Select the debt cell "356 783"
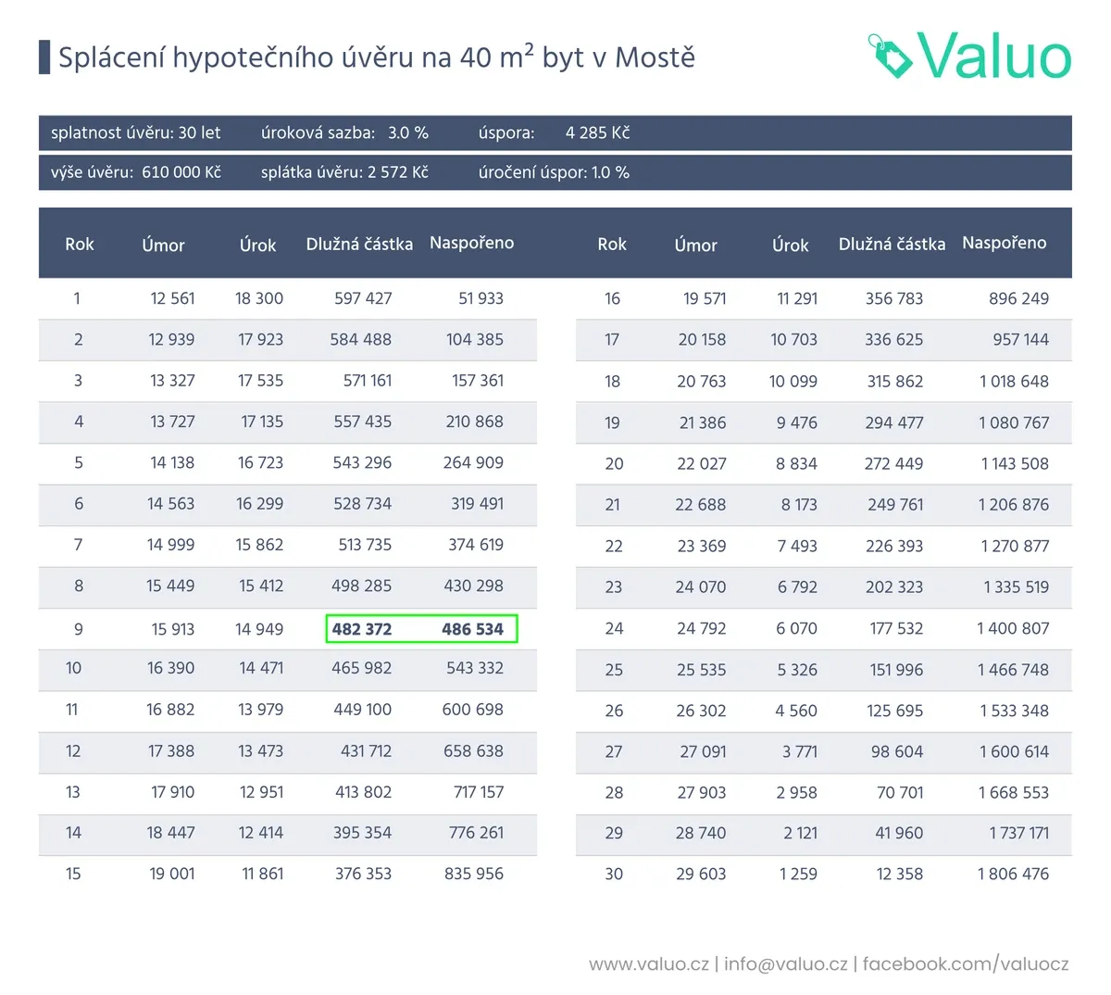The width and height of the screenshot is (1111, 995). 894,298
